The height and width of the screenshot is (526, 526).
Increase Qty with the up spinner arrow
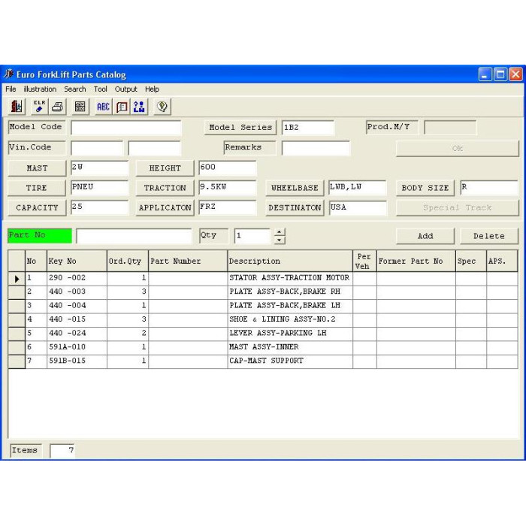[280, 232]
